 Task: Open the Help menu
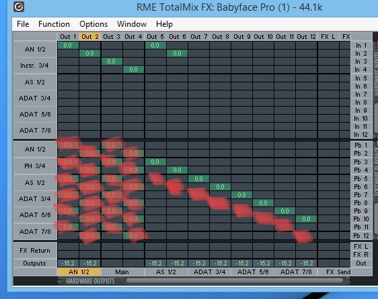pos(164,24)
